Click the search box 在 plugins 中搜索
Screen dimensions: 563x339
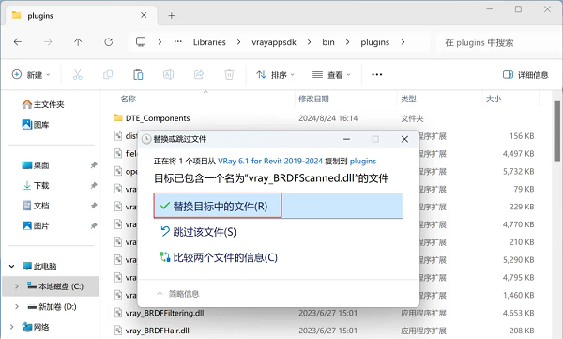coord(499,42)
